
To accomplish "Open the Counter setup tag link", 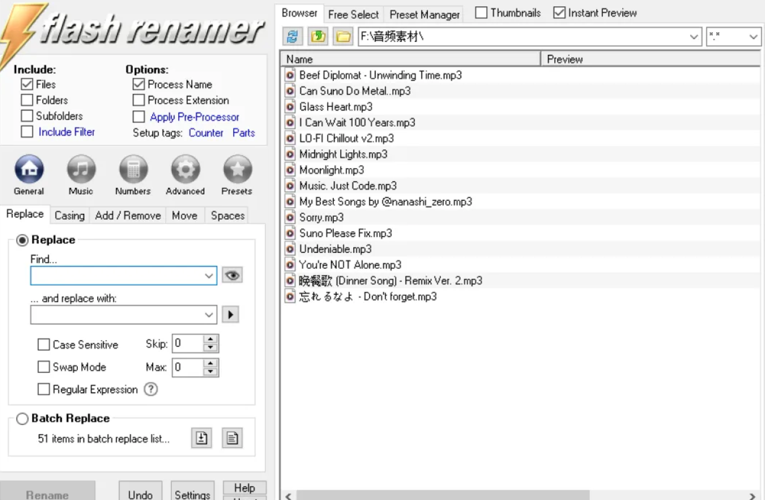I will pos(206,133).
